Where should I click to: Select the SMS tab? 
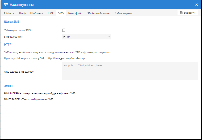click(61, 13)
